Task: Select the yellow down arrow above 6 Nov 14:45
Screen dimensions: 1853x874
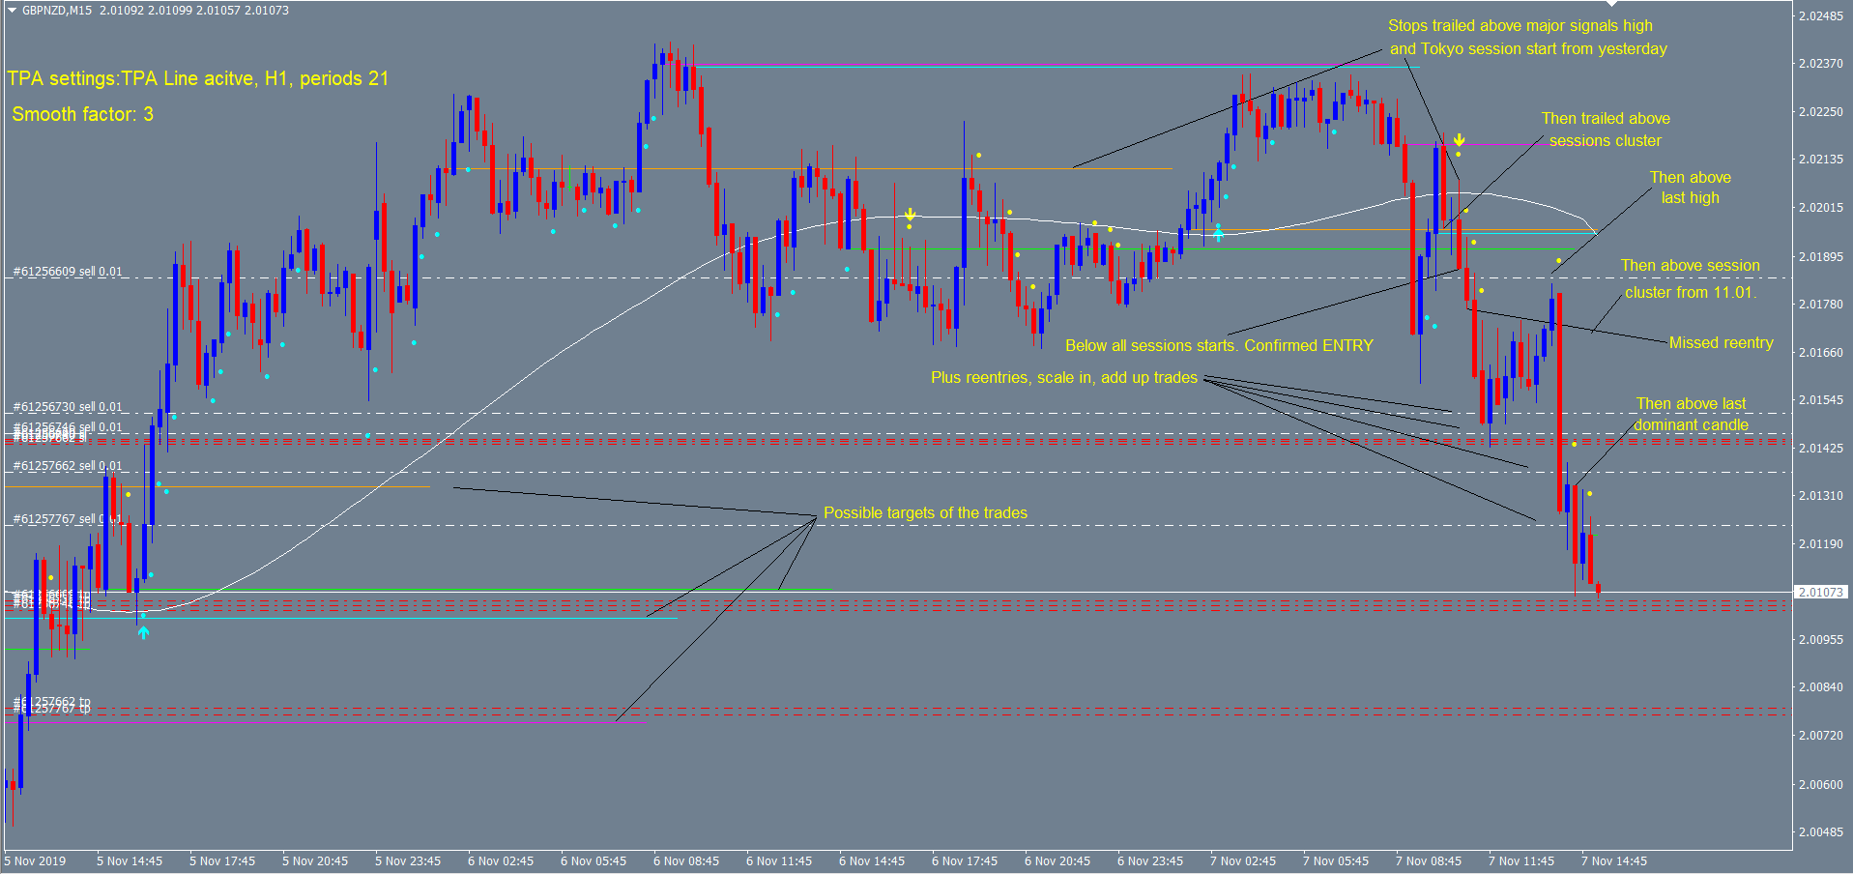Action: pos(910,214)
